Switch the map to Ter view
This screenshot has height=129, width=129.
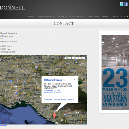tap(82, 58)
